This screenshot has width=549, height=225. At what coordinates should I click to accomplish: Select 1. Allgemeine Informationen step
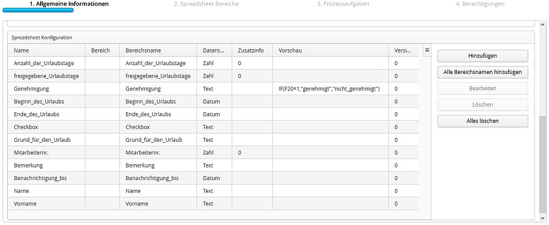(69, 4)
